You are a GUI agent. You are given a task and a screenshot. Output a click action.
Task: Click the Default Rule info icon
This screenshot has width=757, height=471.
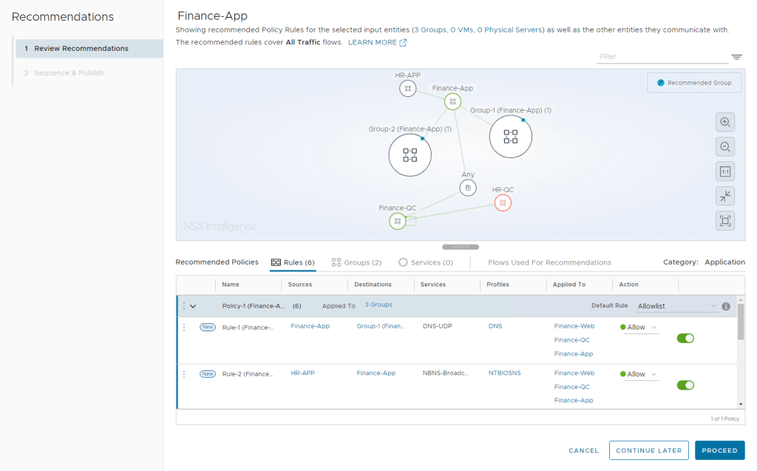click(726, 306)
